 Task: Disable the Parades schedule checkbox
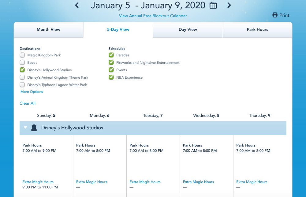111,55
